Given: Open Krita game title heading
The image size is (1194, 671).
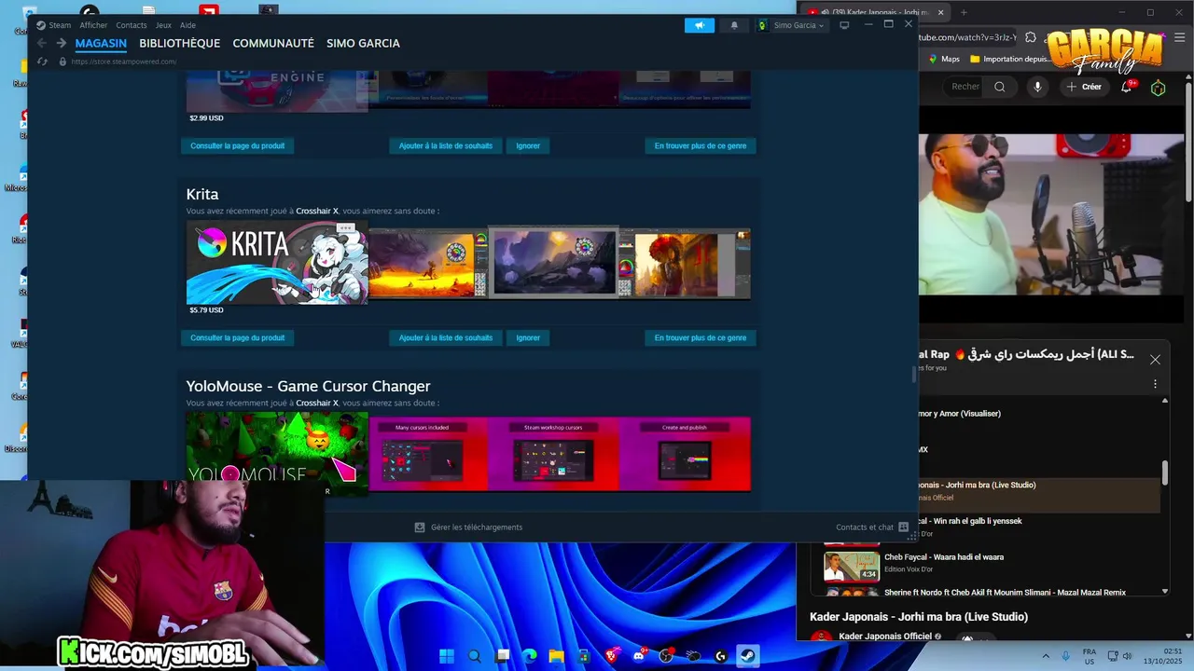Looking at the screenshot, I should point(202,195).
